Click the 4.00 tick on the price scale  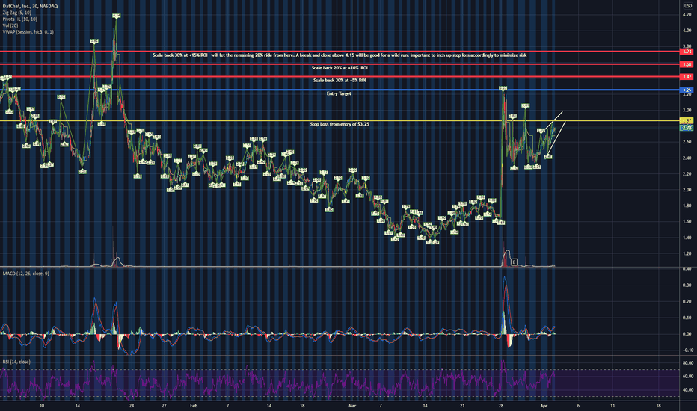687,31
